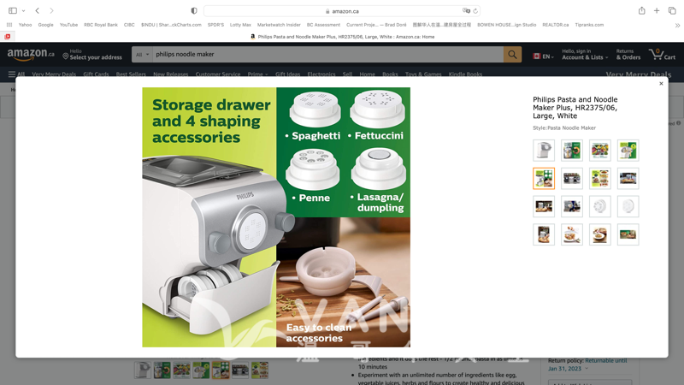Click the amazon.ca address bar
Viewport: 684px width, 385px height.
341,11
